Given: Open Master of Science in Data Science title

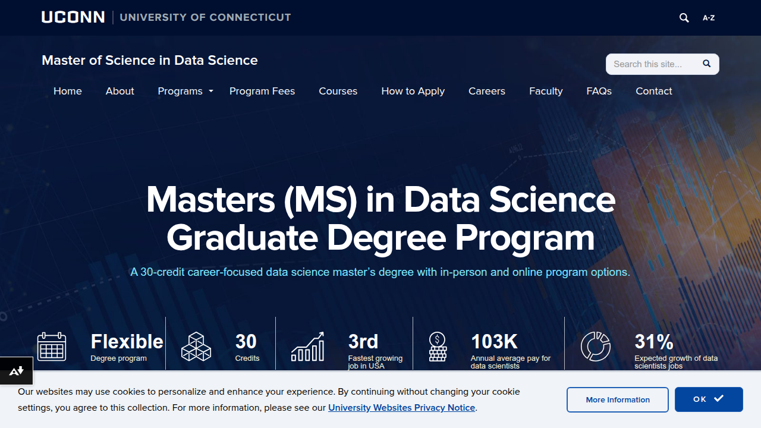Looking at the screenshot, I should tap(150, 60).
